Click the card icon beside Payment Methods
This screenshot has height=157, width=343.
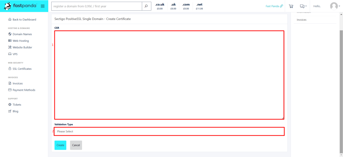click(10, 90)
